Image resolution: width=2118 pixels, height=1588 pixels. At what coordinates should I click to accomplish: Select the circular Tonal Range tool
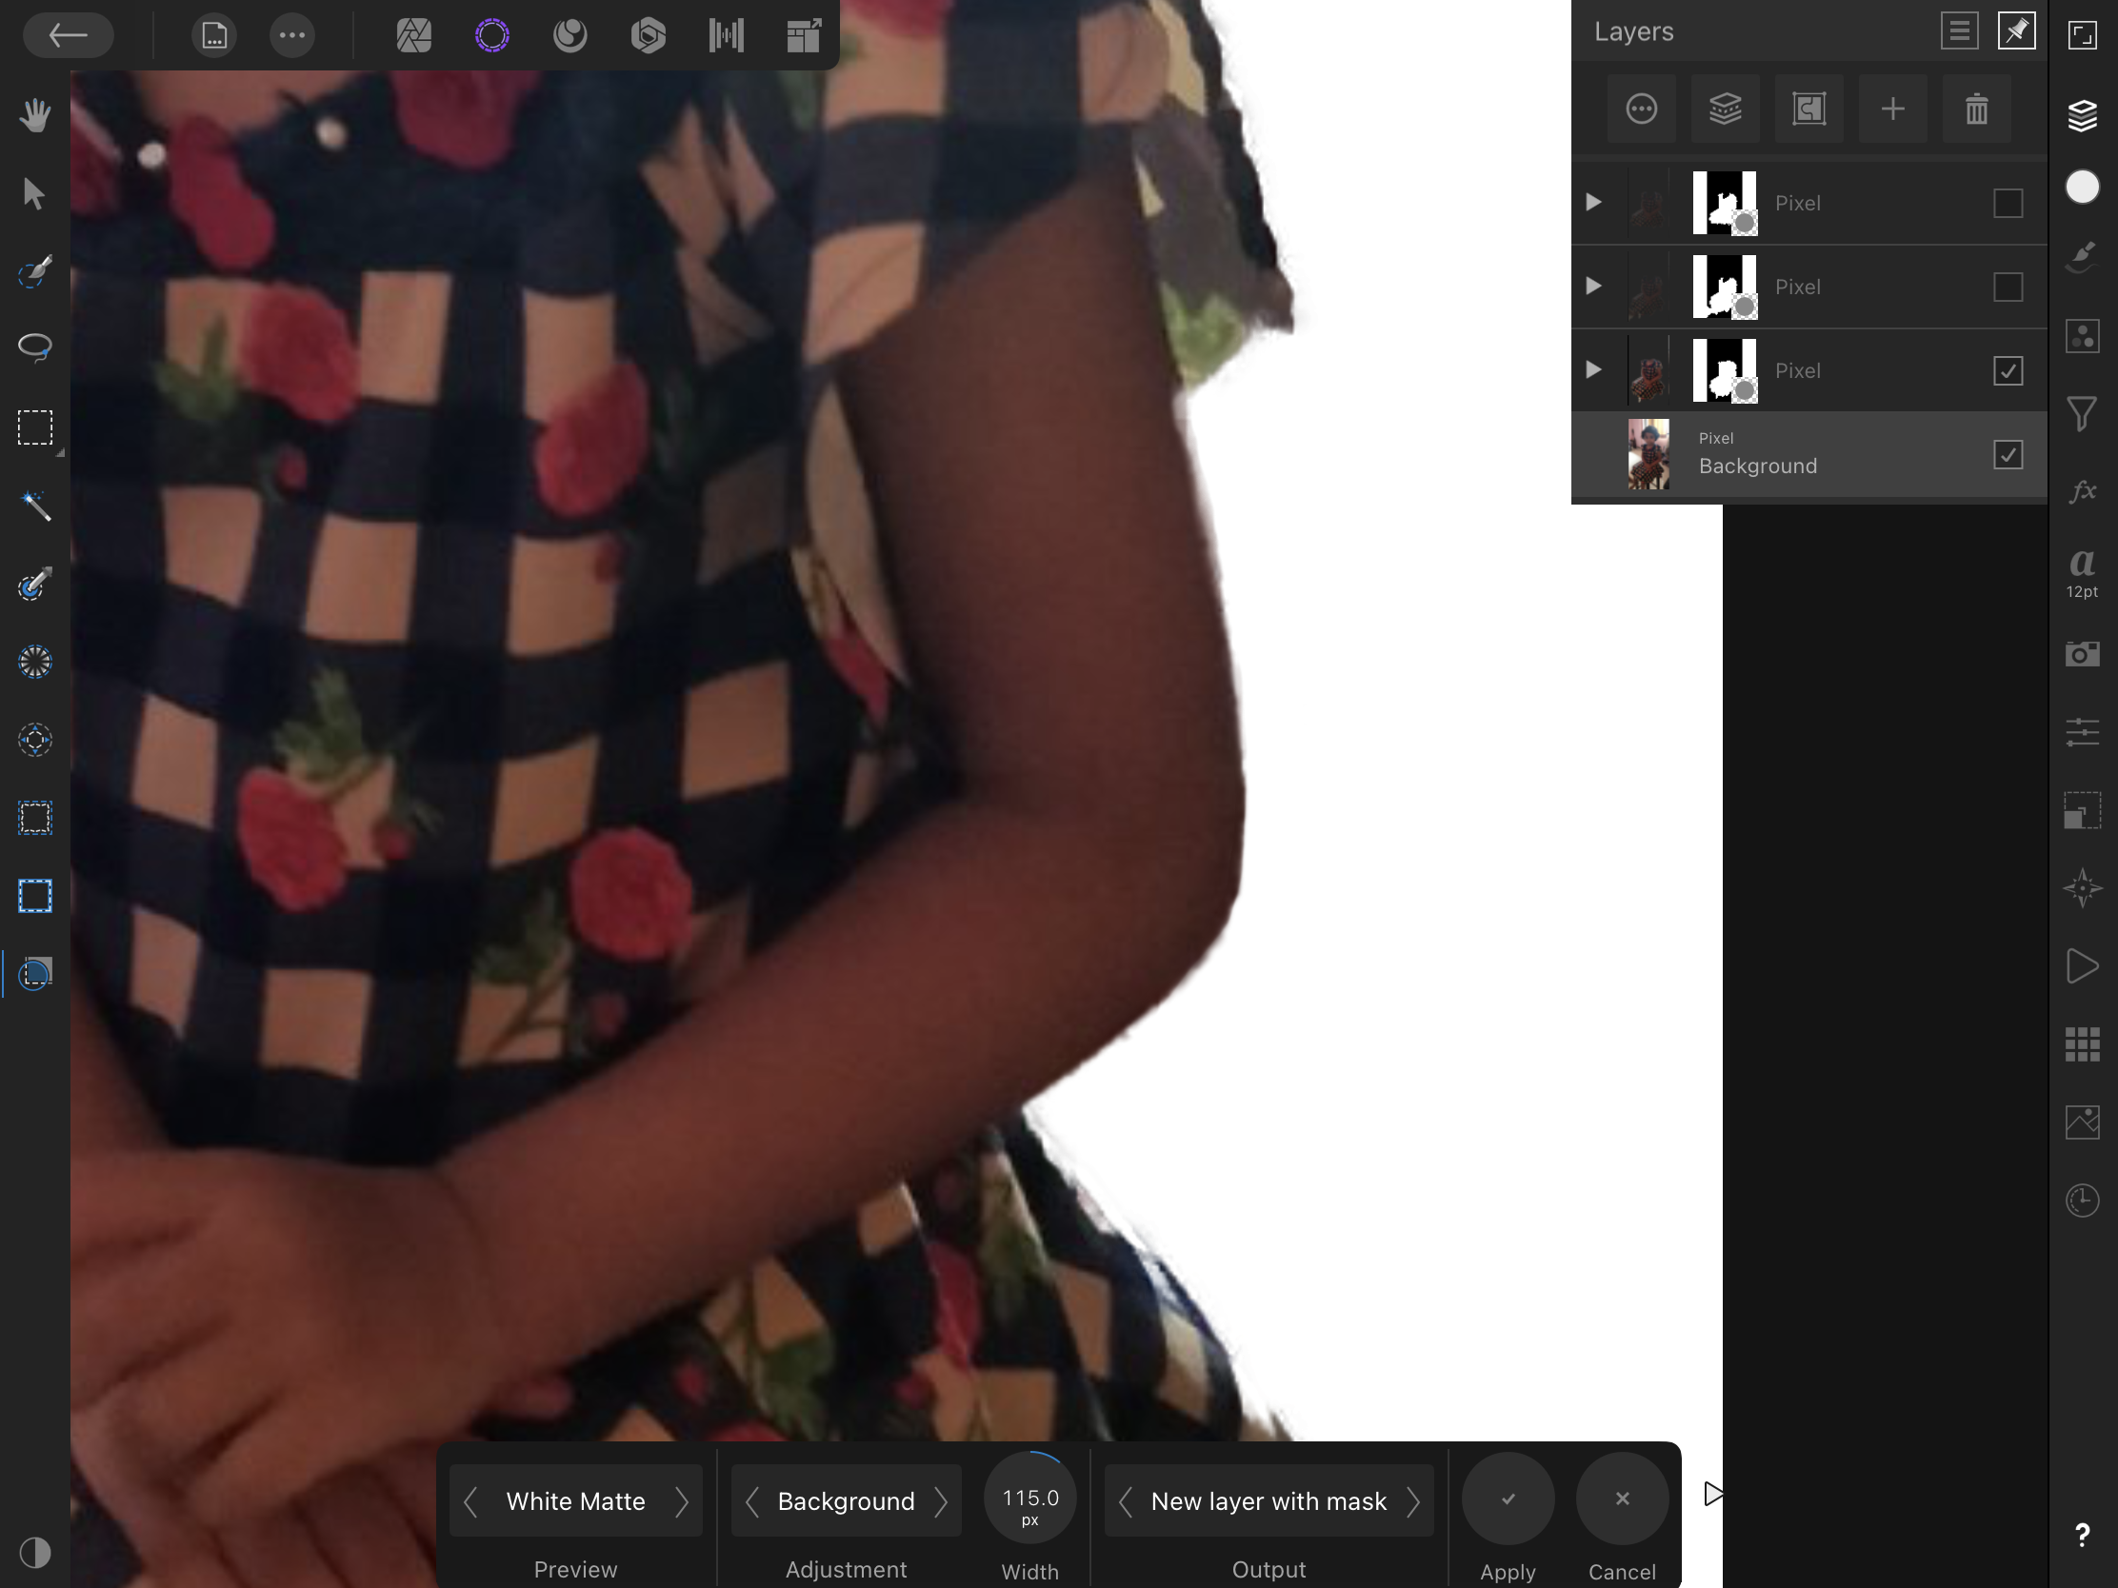pos(35,663)
